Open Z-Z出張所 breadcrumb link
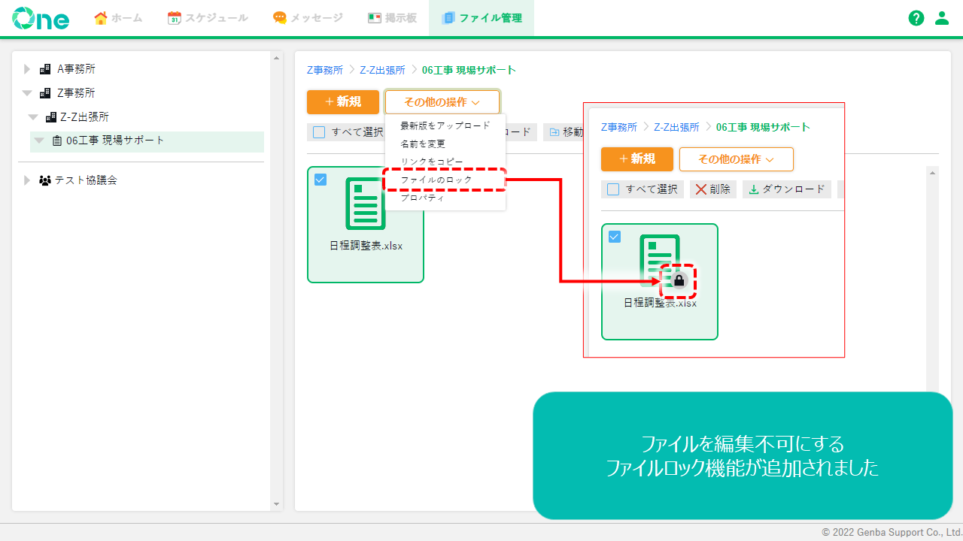Viewport: 963px width, 541px height. coord(382,70)
